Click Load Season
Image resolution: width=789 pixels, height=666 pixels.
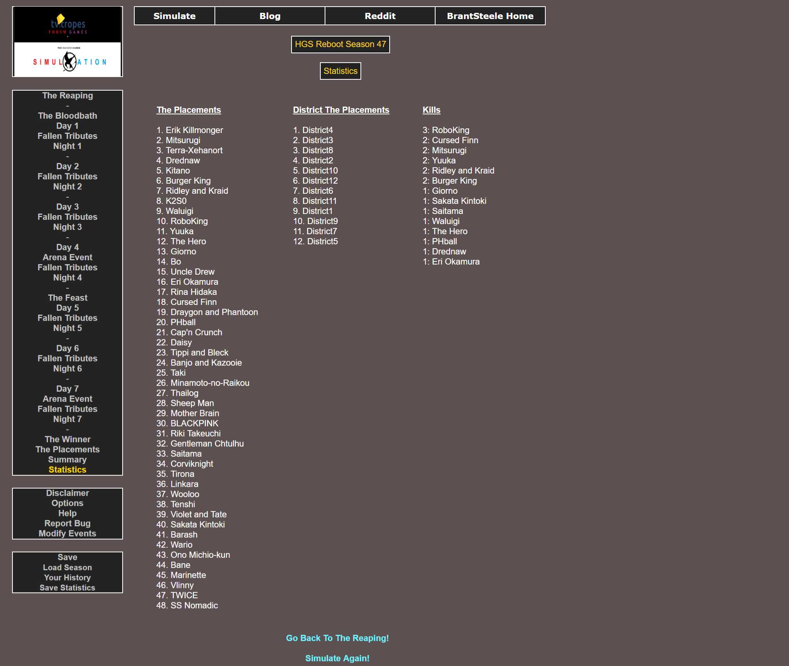tap(67, 568)
